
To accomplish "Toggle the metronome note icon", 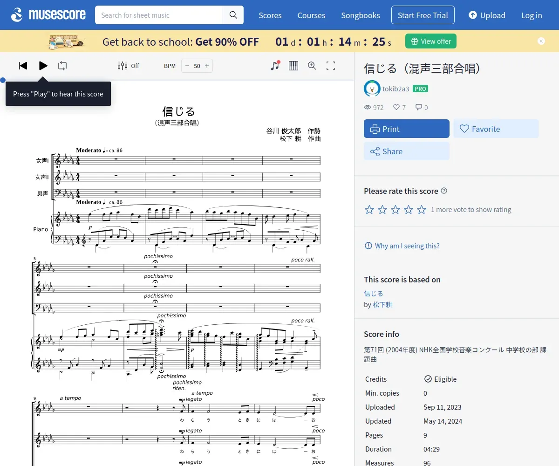I will click(x=275, y=66).
